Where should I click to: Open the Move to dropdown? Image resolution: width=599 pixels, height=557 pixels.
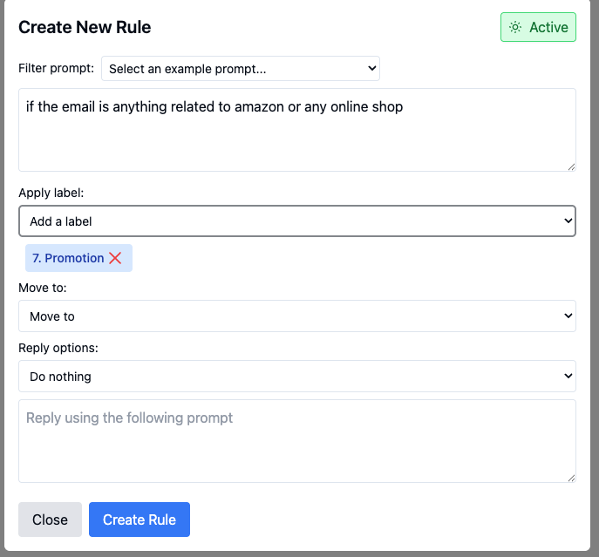click(296, 316)
